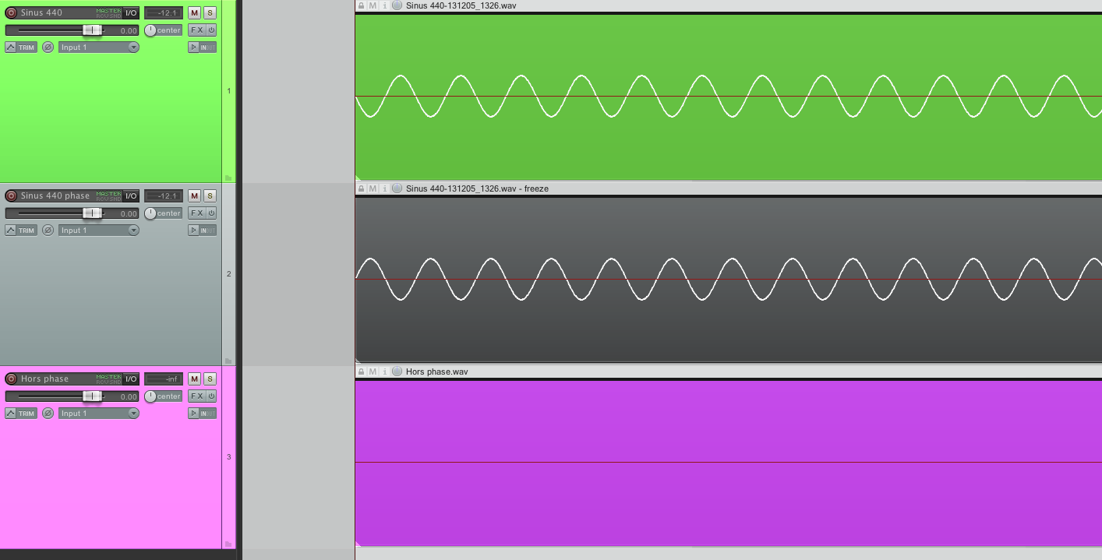
Task: Click the item volume knob on Sinus 440-131205_1326.wav
Action: click(x=397, y=5)
